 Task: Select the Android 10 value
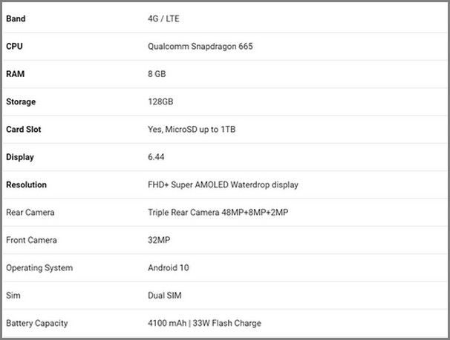point(169,267)
